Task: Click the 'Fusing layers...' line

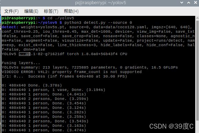Action: tap(21, 63)
